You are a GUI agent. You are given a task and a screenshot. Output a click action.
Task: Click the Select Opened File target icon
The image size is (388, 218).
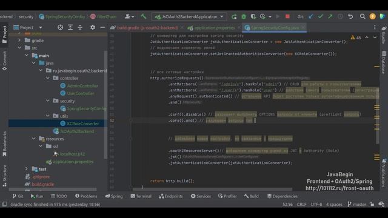coord(60,27)
